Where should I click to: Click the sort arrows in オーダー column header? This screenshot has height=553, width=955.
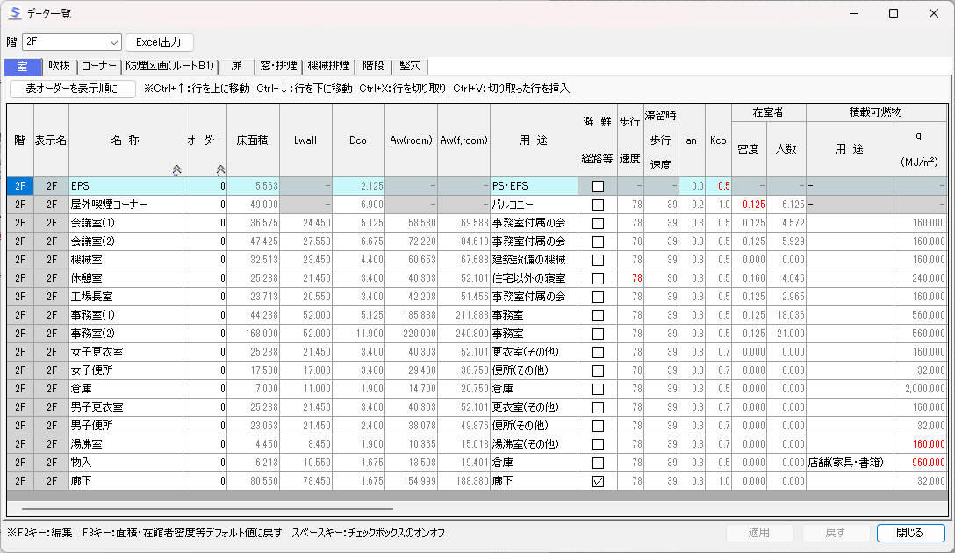220,170
